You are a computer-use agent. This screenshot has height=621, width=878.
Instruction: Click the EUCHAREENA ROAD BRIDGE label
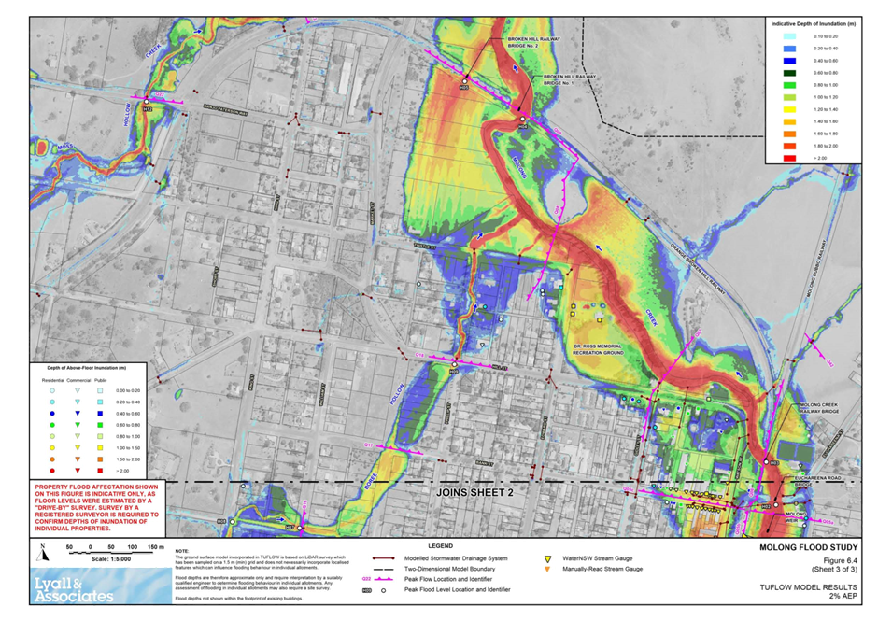[x=818, y=481]
